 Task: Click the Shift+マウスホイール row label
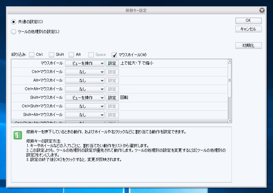click(47, 97)
